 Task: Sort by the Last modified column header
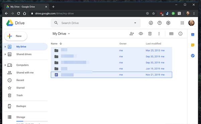click(153, 44)
